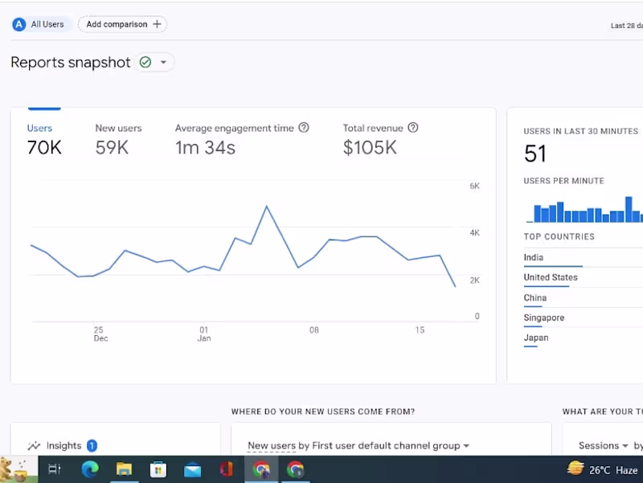This screenshot has width=643, height=483.
Task: Open File Explorer from the taskbar
Action: click(124, 469)
